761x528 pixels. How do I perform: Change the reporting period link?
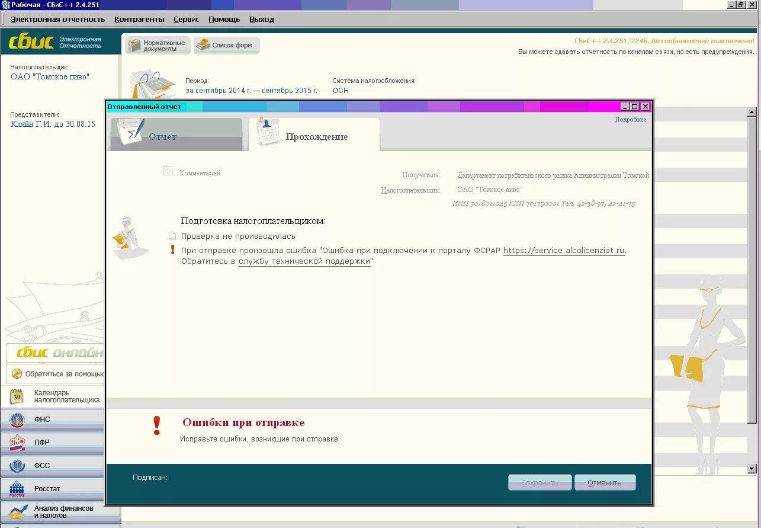tap(251, 91)
